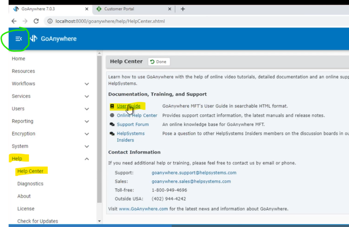The image size is (349, 227).
Task: Select the Workflows menu item
Action: pyautogui.click(x=23, y=84)
